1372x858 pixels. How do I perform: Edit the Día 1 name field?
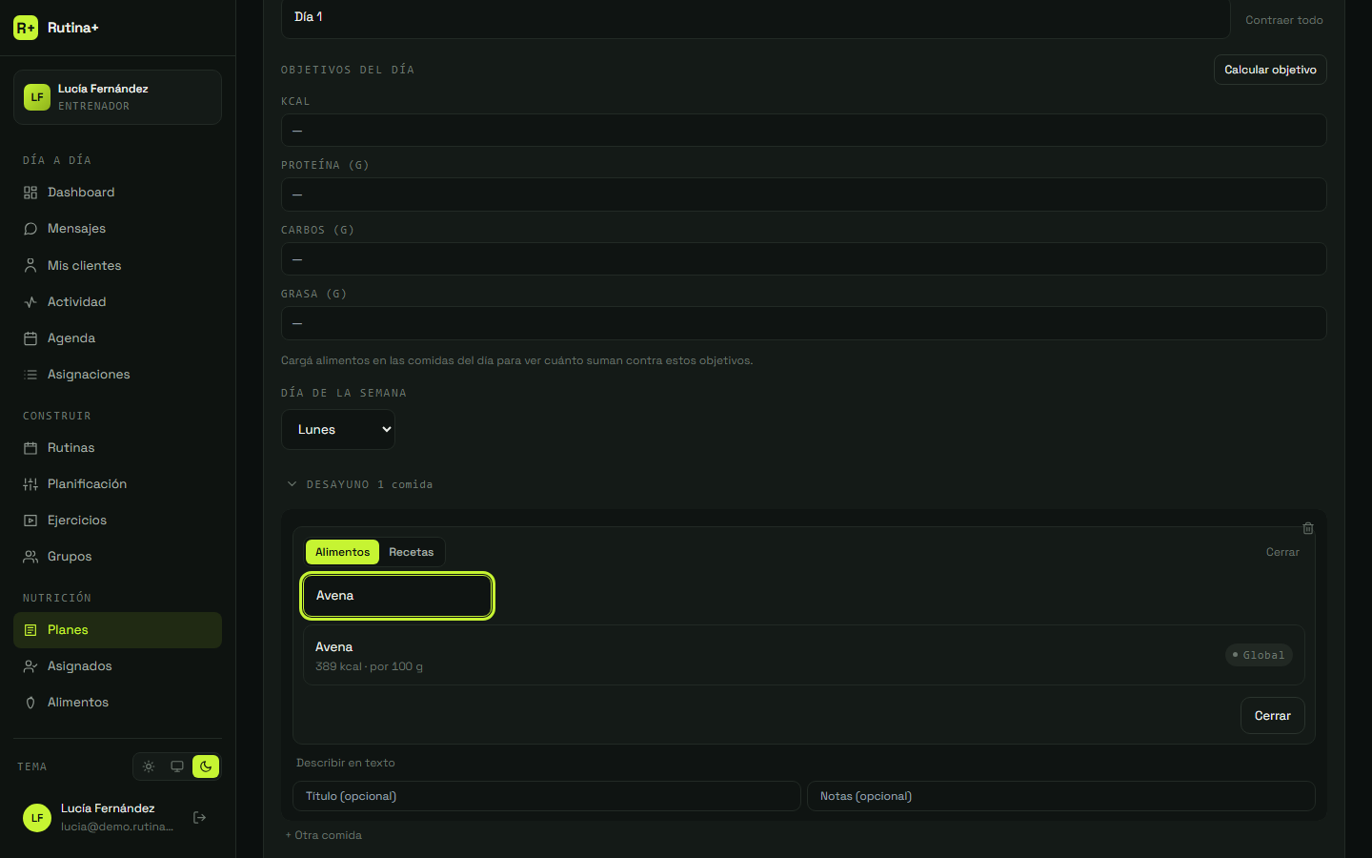point(756,17)
